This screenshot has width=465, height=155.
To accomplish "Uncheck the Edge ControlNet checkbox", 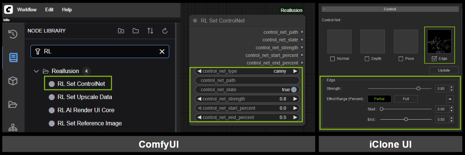I will tap(435, 59).
